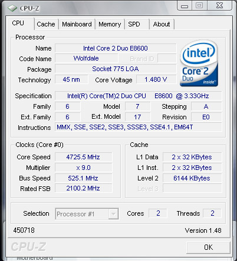Click the Instructions field listing MMX, SSE
The image size is (237, 261).
139,127
